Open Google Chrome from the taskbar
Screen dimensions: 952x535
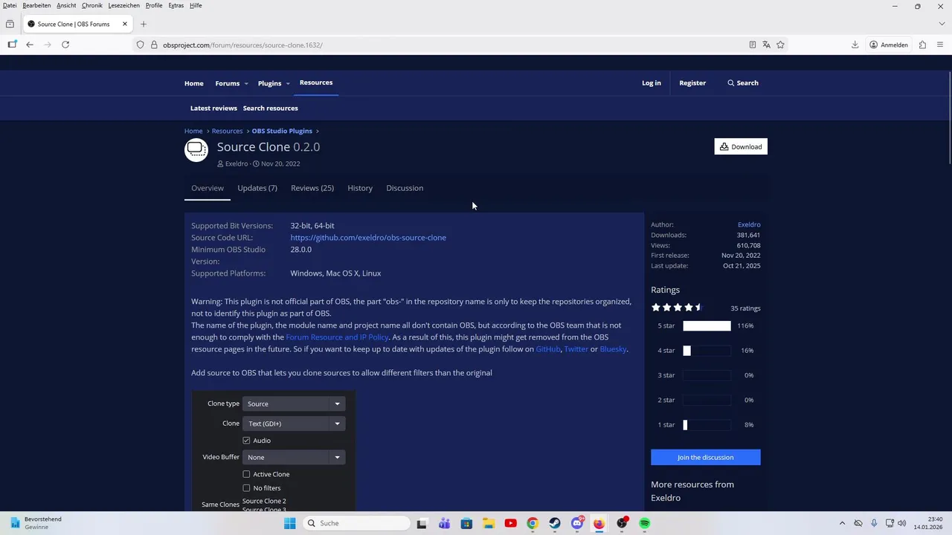pyautogui.click(x=533, y=523)
